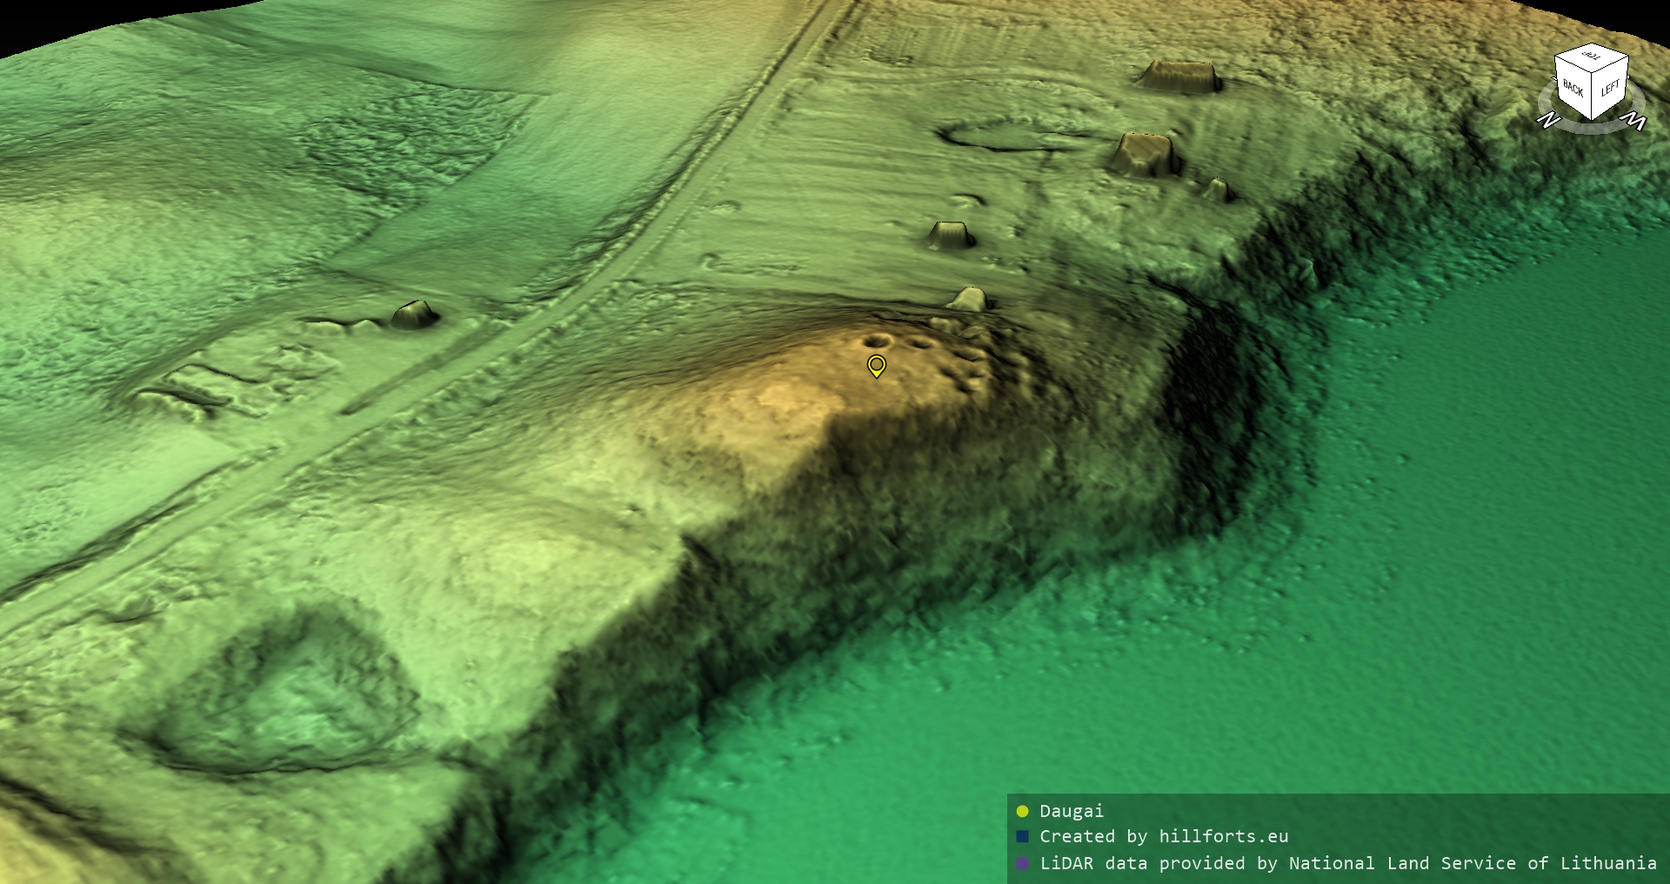Viewport: 1670px width, 884px height.
Task: Click the yellow Daugai location pin on the hill
Action: click(x=876, y=364)
